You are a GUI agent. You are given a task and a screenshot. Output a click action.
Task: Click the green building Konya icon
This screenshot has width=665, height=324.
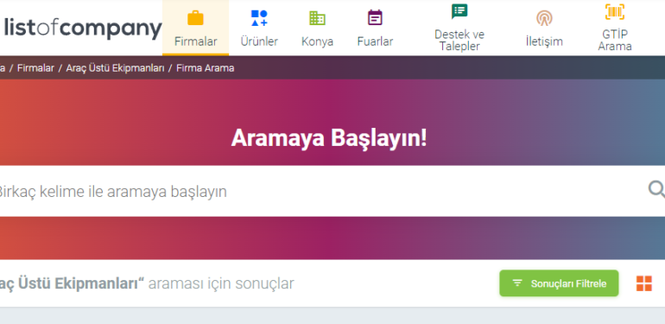pos(317,18)
